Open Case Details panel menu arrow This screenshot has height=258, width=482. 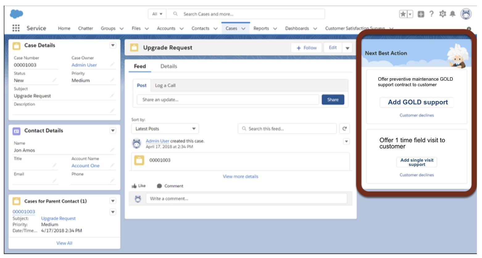tap(113, 45)
